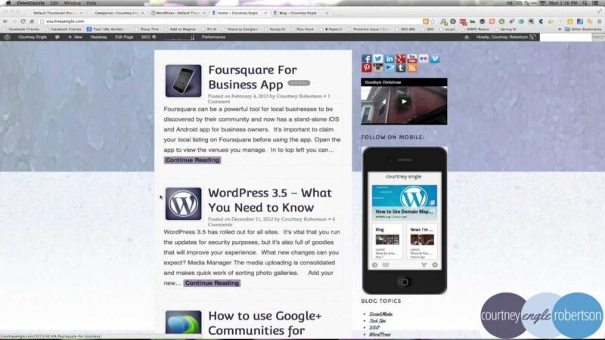Viewport: 605px width, 340px height.
Task: Open Performance in the admin bar
Action: (213, 37)
